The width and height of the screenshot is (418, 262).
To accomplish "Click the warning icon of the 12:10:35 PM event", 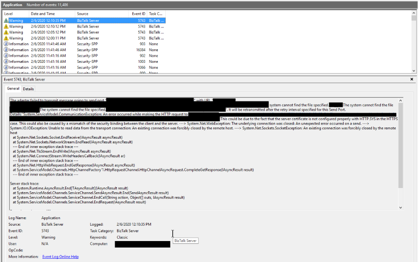I will coord(6,21).
